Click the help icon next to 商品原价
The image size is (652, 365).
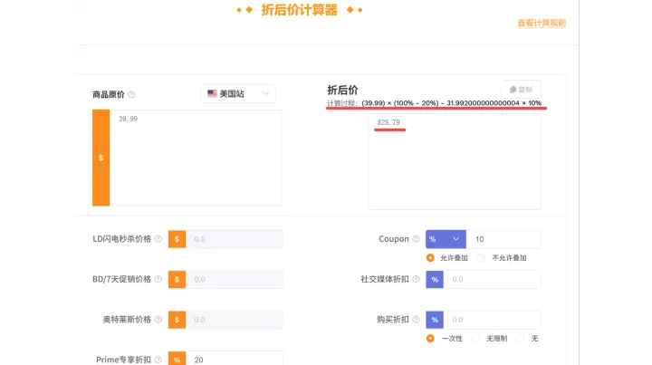(x=132, y=94)
